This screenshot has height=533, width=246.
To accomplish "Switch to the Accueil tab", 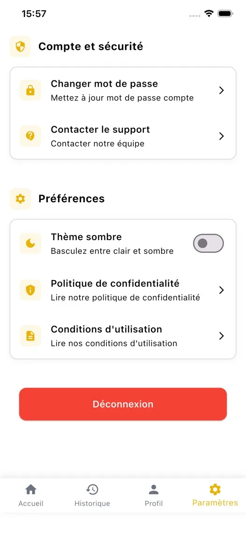I will click(x=31, y=495).
